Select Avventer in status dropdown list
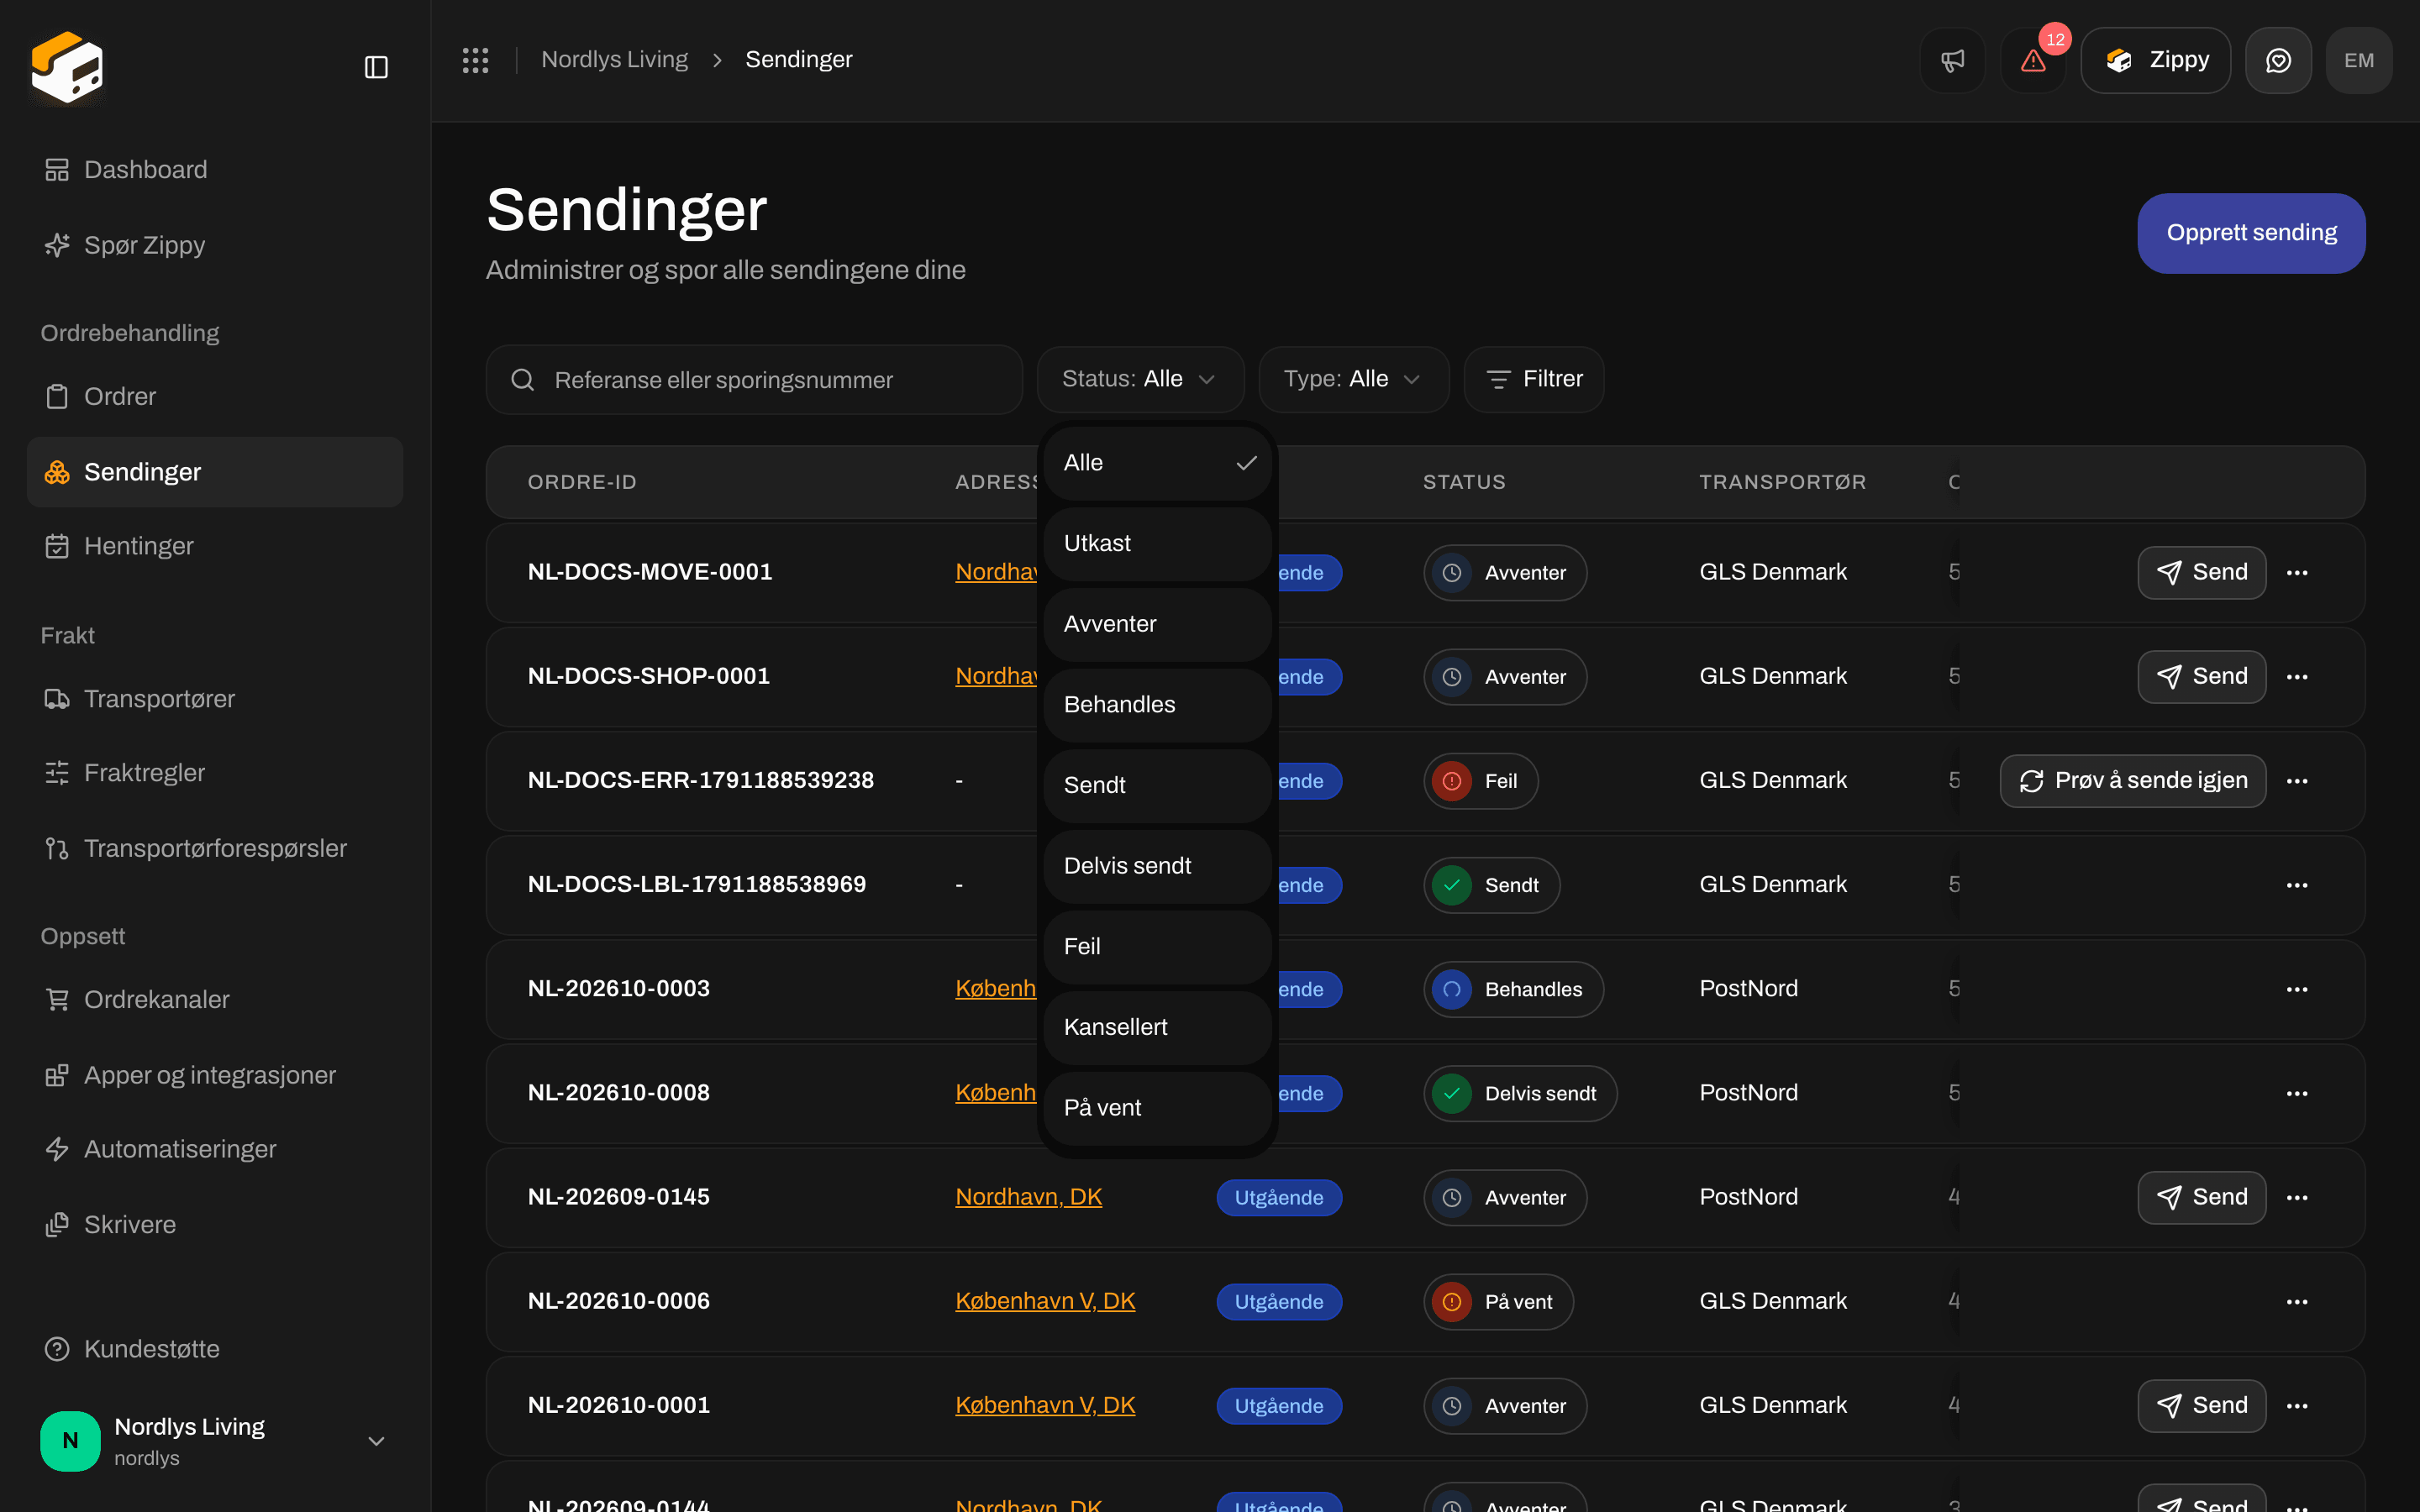 1157,624
